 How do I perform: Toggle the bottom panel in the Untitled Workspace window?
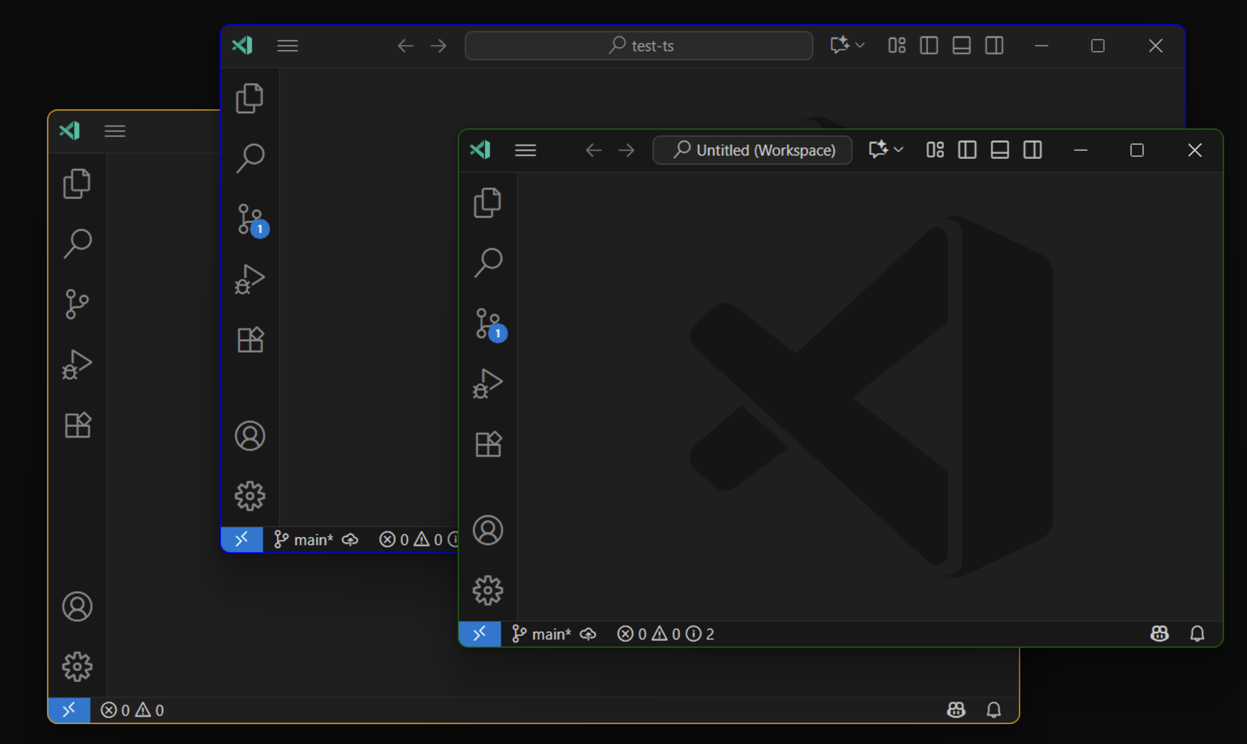[x=1000, y=150]
